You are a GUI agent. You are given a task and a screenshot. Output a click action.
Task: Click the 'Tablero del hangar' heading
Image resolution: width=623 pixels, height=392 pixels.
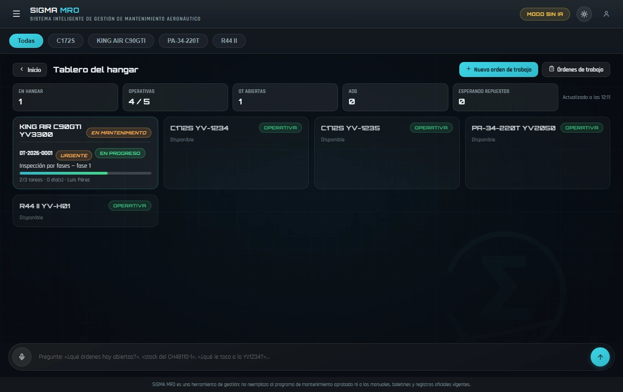pos(96,69)
